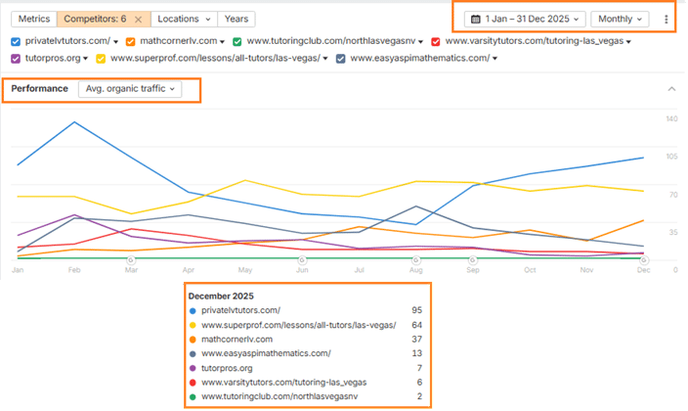Expand the arrow next to tutorpros.org

coord(86,59)
